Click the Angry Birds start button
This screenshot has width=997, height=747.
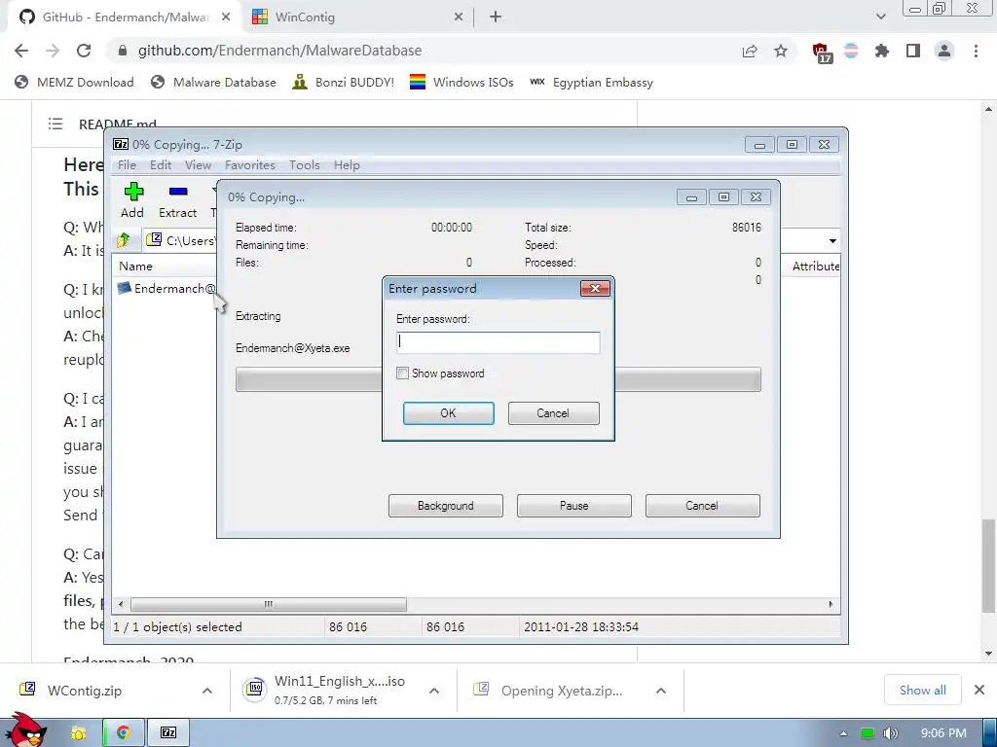click(24, 730)
